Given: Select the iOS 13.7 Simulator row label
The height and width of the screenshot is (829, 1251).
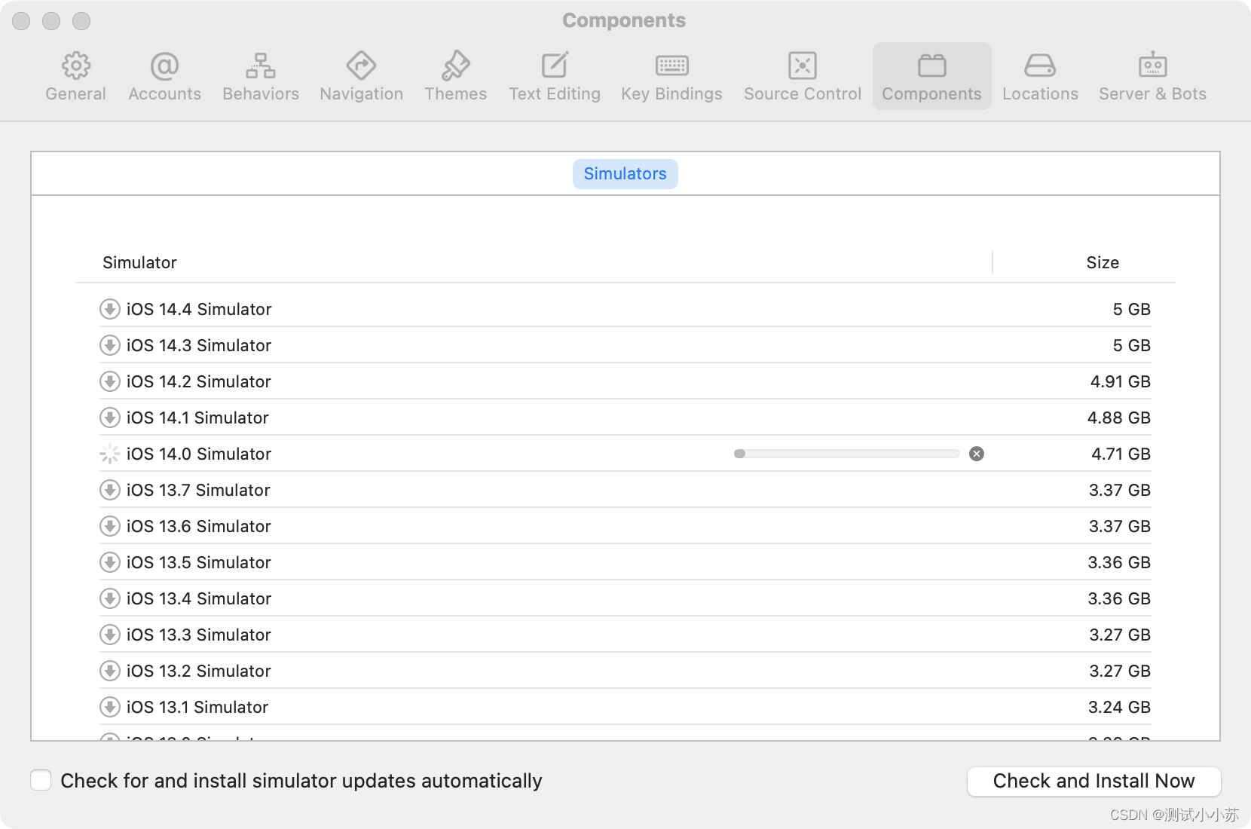Looking at the screenshot, I should [x=198, y=490].
